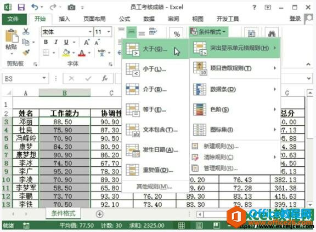
Task: Open 清除规则(C) clear rules submenu
Action: click(235, 157)
